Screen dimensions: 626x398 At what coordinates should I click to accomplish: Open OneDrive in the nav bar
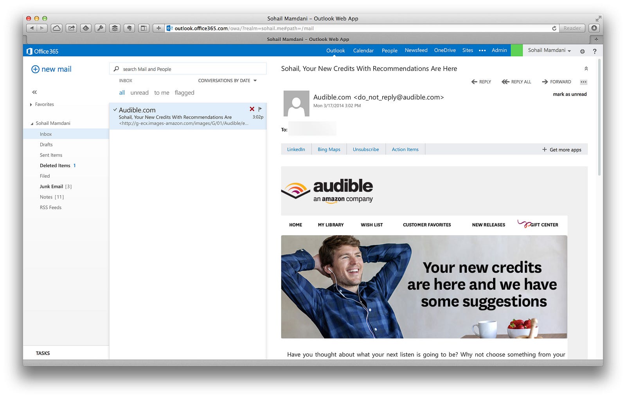pos(445,50)
